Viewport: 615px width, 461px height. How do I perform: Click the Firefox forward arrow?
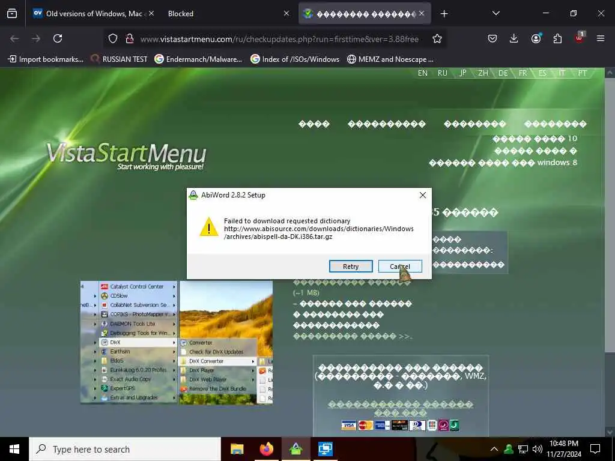click(36, 38)
